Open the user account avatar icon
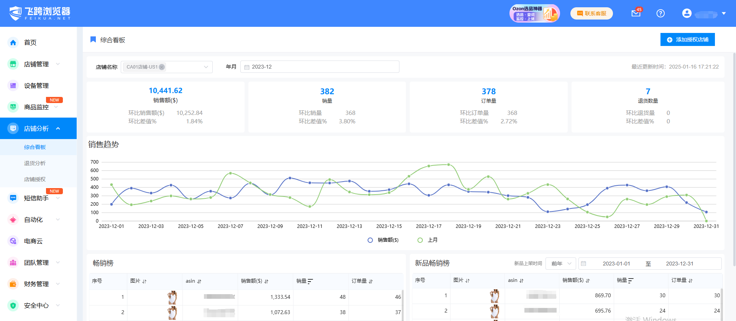 pos(687,13)
